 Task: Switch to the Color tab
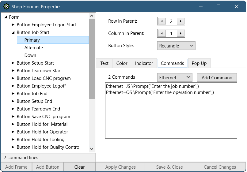[x=122, y=63]
